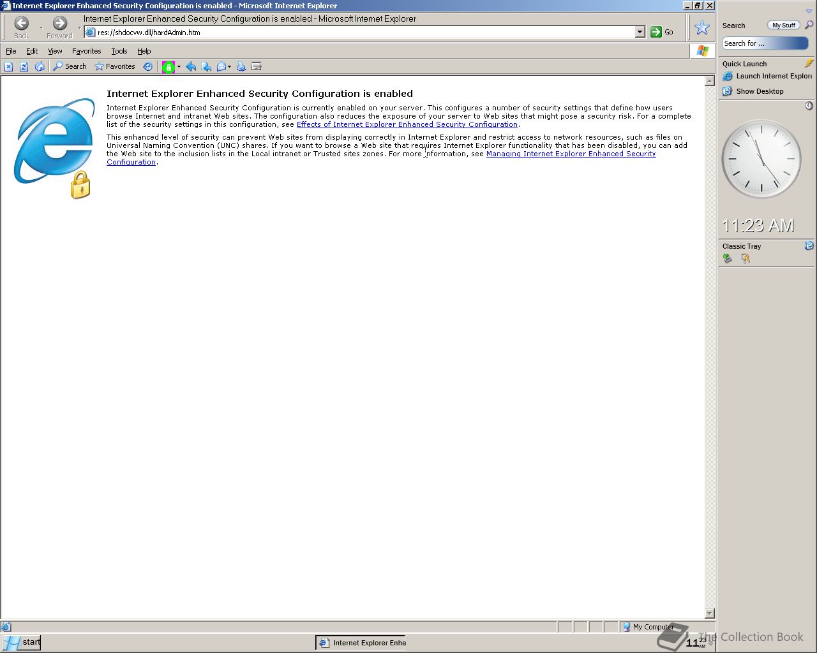Viewport: 817px width, 653px height.
Task: Click the blue reply arrow toolbar icon
Action: pyautogui.click(x=190, y=66)
